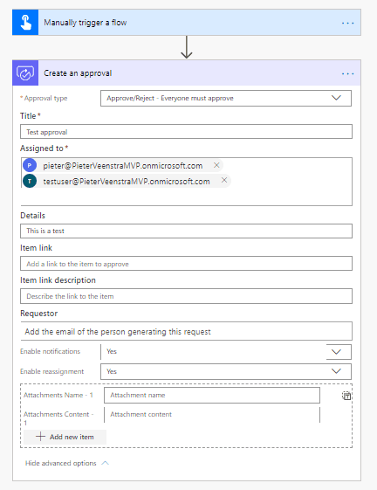Click the plus icon of Add new item
377x490 pixels.
(41, 437)
